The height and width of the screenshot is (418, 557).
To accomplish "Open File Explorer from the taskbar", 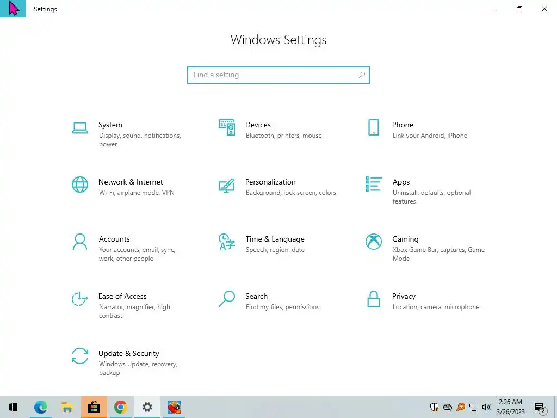I will point(67,407).
